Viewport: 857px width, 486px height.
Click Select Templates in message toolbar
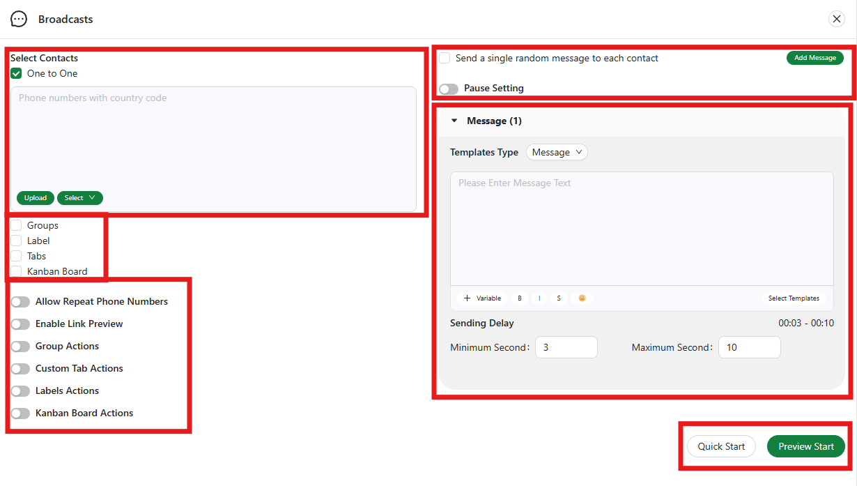tap(793, 298)
